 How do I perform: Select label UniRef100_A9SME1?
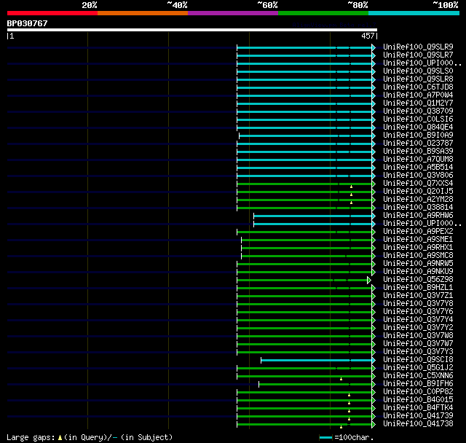(418, 240)
